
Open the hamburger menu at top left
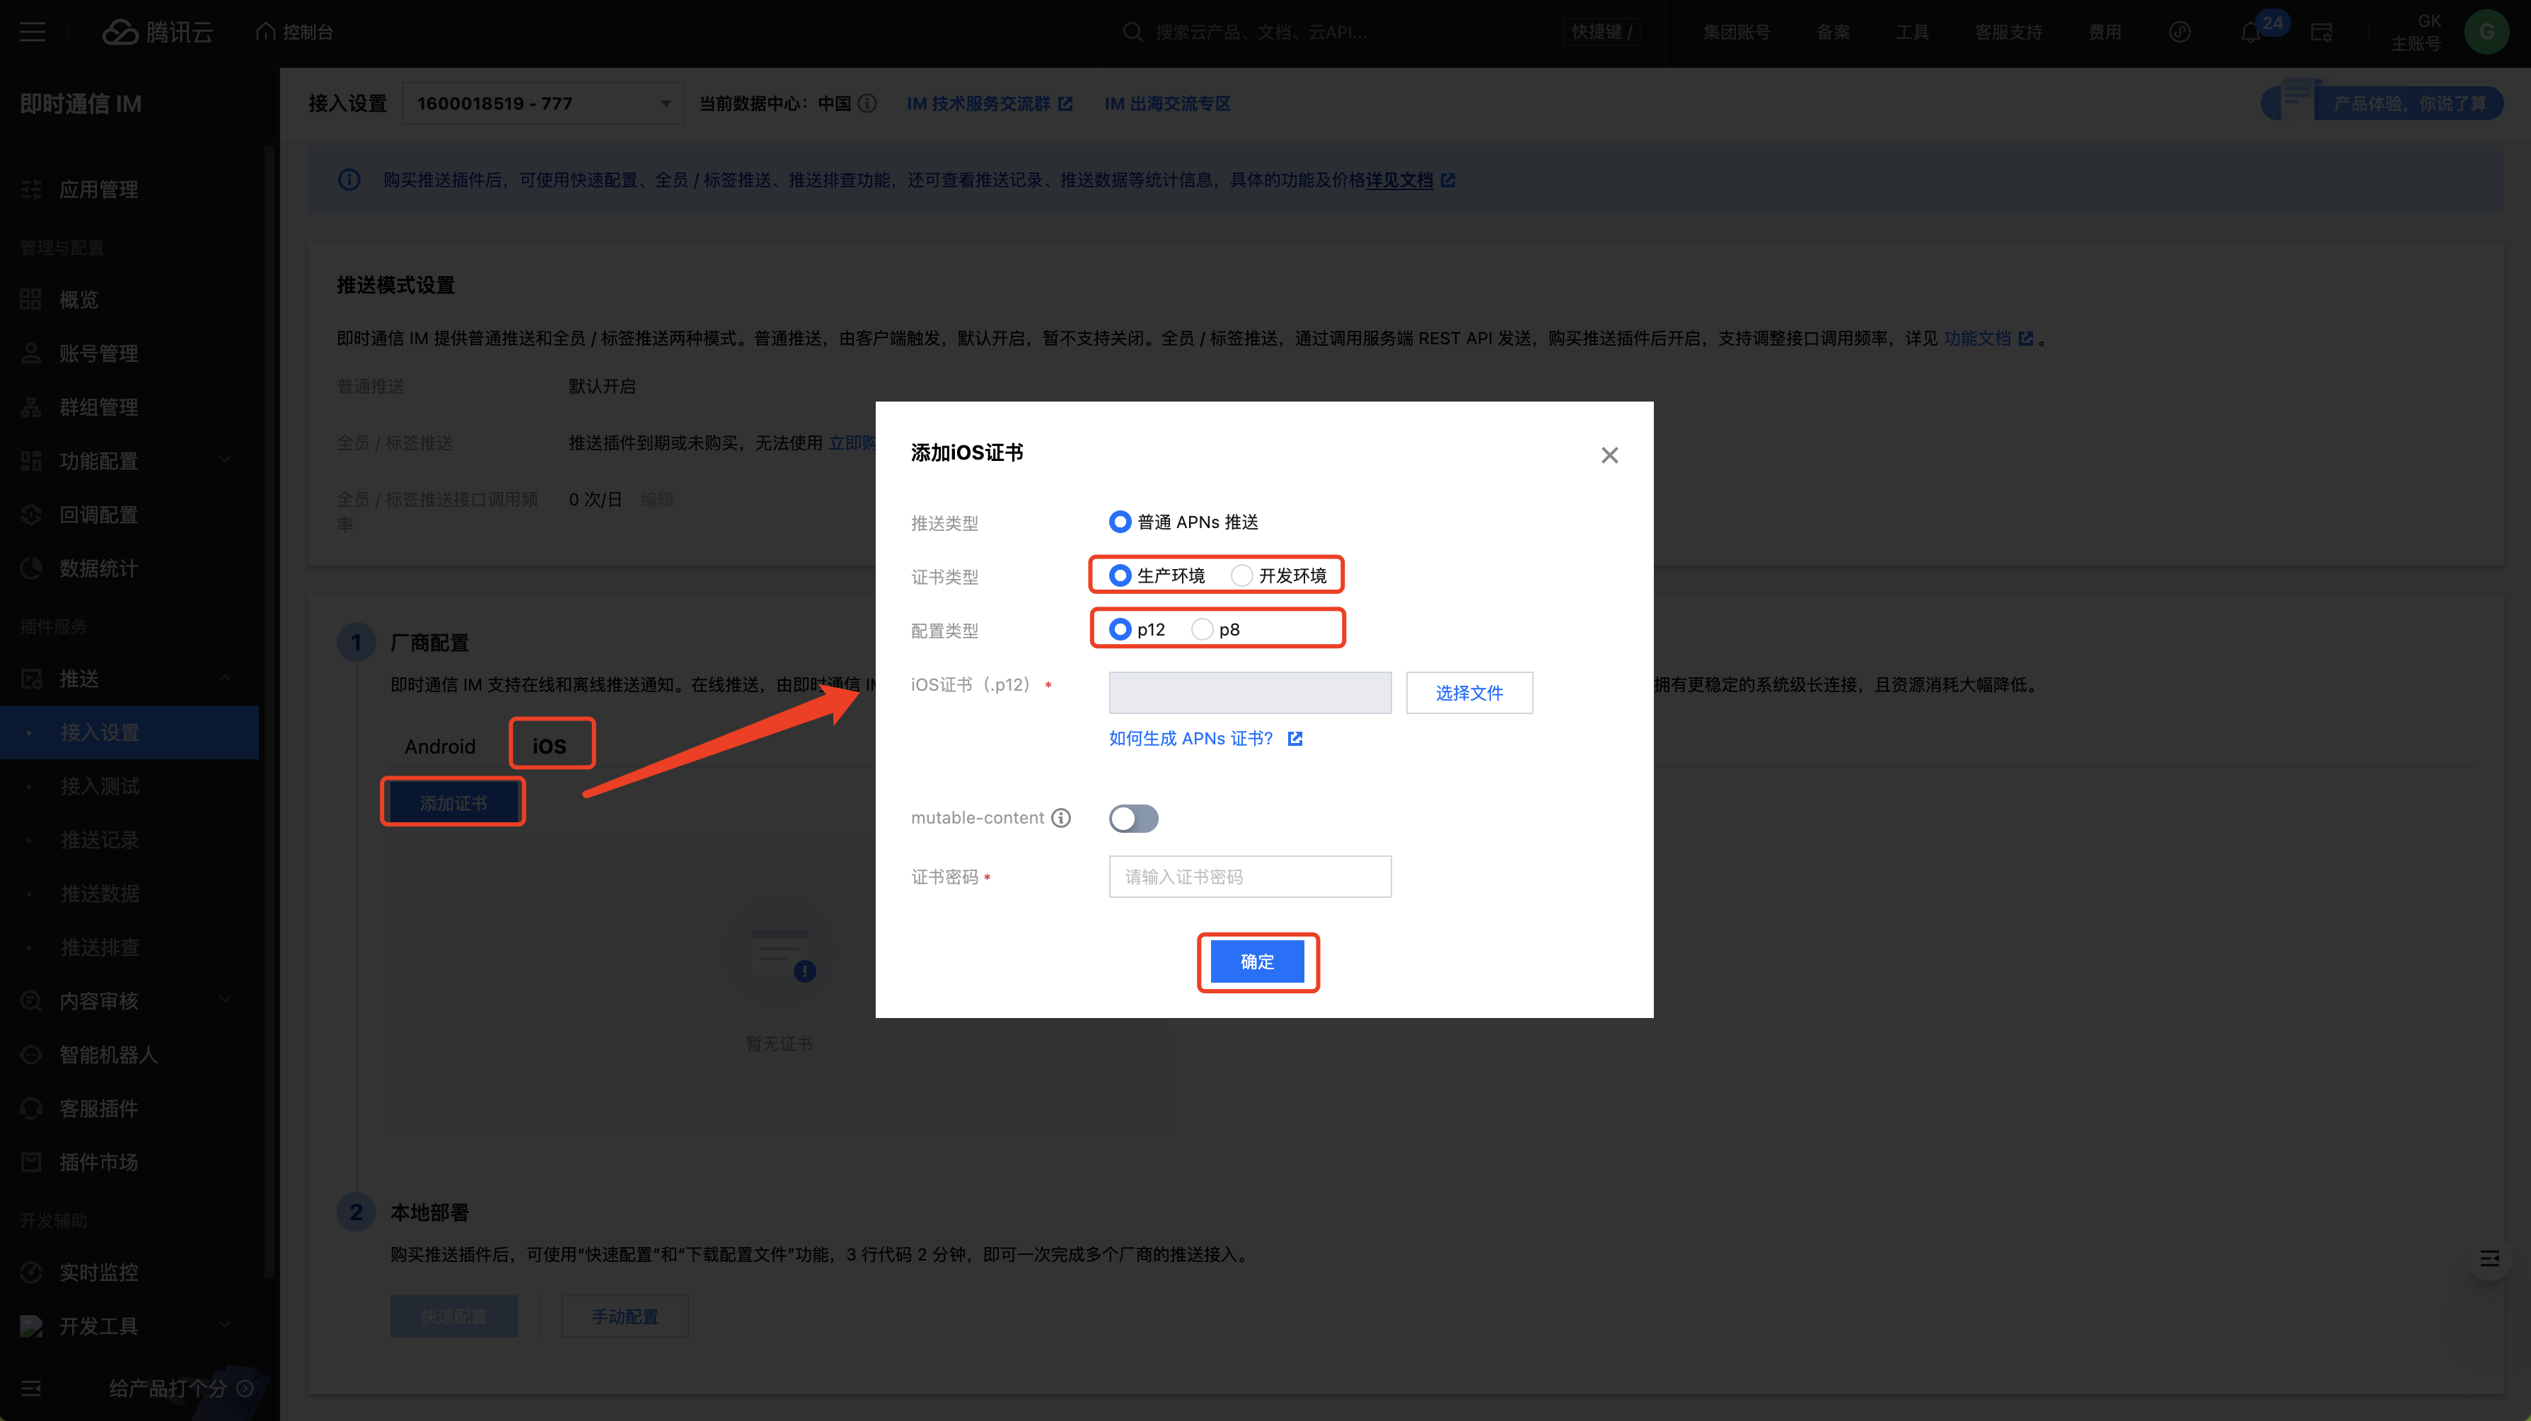pyautogui.click(x=33, y=33)
